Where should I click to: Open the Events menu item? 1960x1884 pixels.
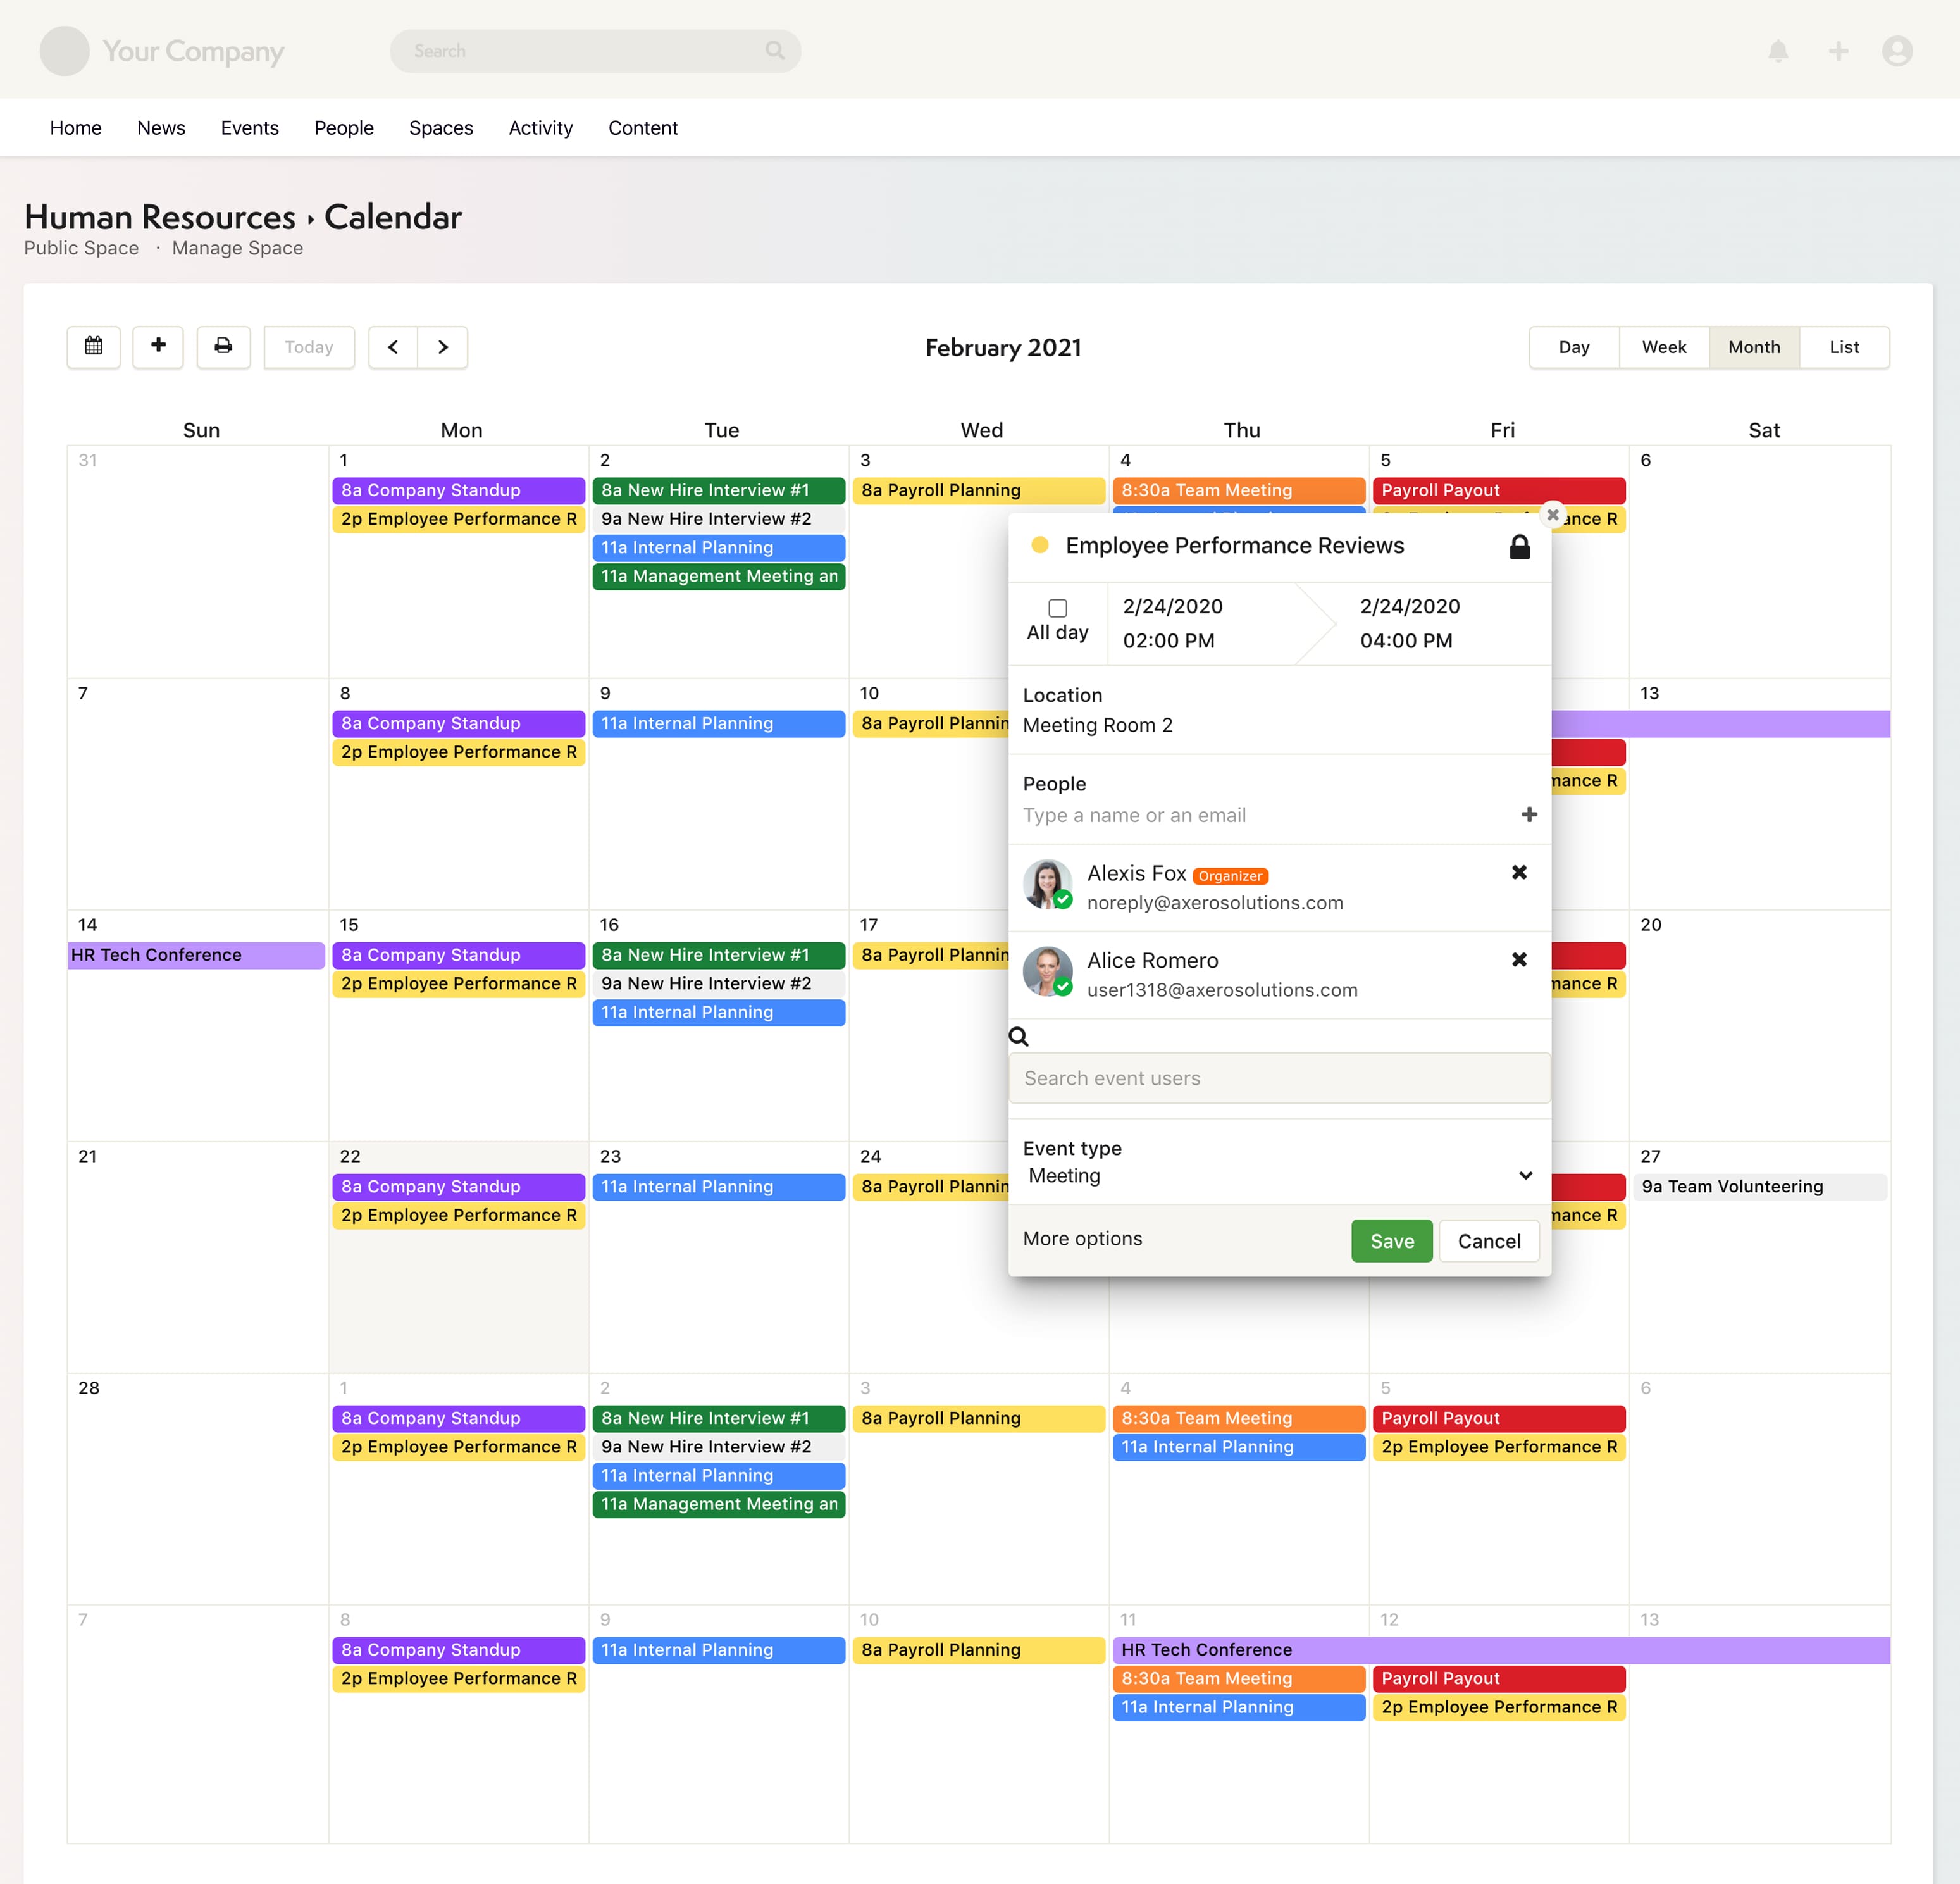(249, 127)
